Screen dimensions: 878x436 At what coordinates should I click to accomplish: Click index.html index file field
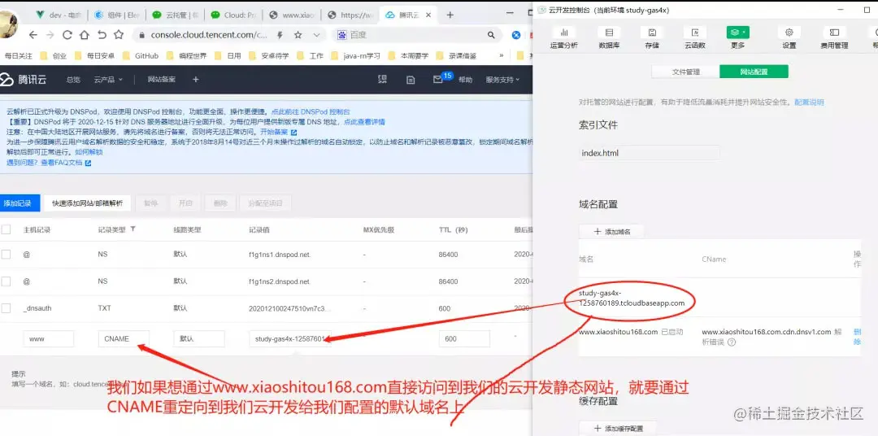click(x=649, y=152)
